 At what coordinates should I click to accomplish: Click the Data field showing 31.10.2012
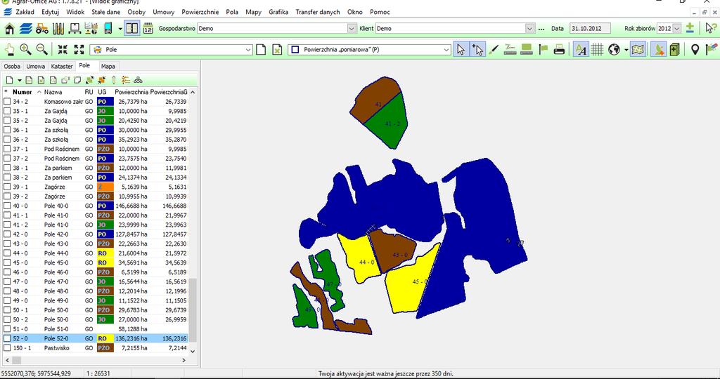[590, 28]
